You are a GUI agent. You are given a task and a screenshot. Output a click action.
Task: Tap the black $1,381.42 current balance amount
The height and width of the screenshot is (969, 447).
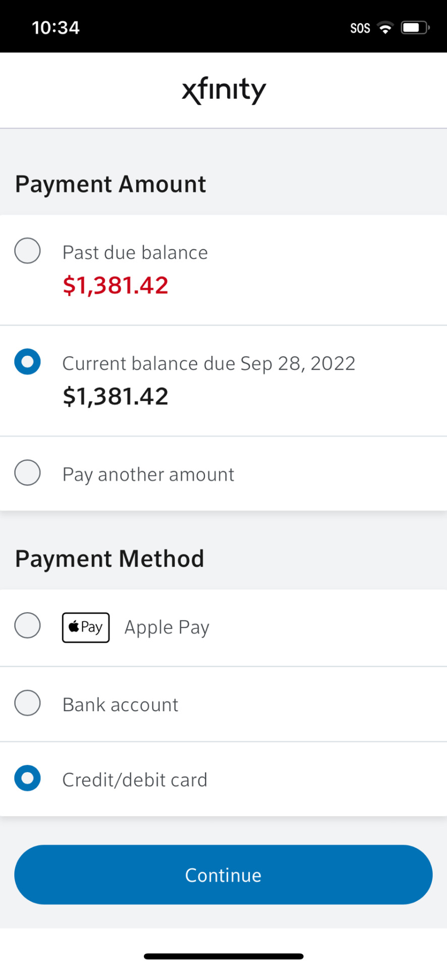(x=116, y=397)
